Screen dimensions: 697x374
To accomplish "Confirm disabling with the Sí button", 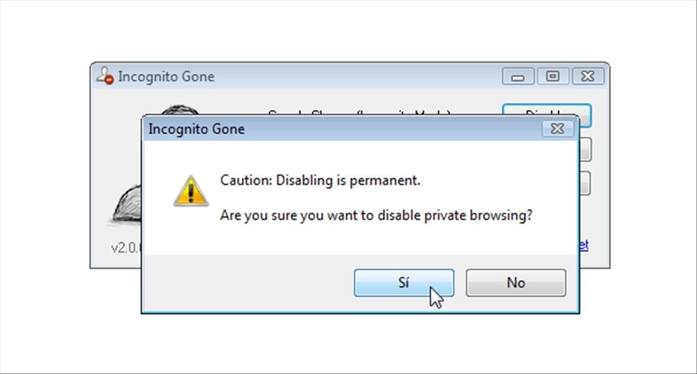I will pyautogui.click(x=403, y=283).
